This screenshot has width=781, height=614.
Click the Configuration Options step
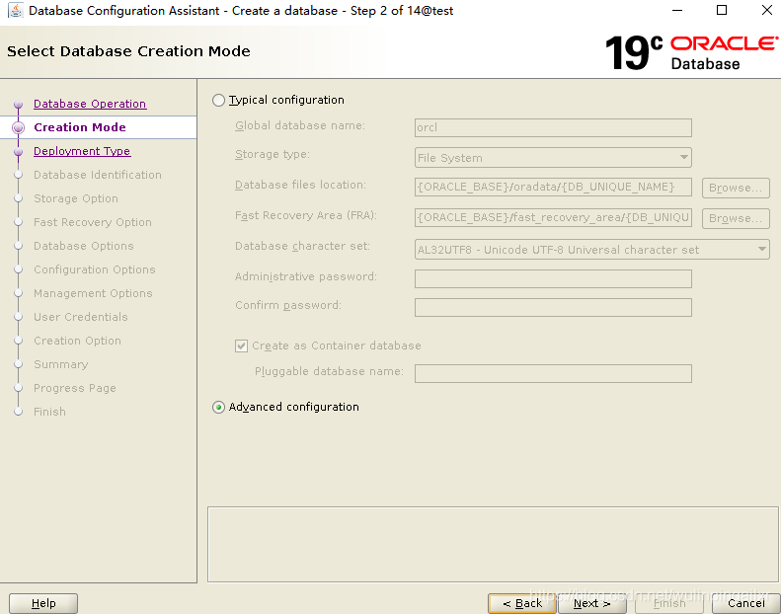[95, 269]
